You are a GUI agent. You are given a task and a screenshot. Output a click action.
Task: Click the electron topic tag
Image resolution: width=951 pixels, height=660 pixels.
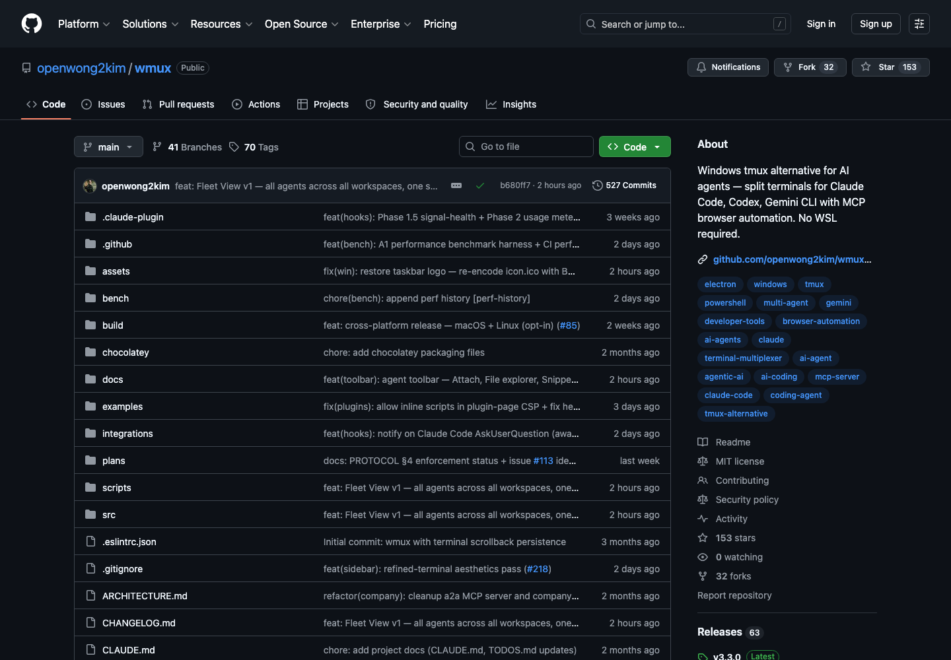720,284
